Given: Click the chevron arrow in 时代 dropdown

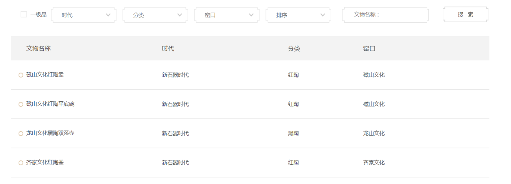Looking at the screenshot, I should (x=108, y=15).
